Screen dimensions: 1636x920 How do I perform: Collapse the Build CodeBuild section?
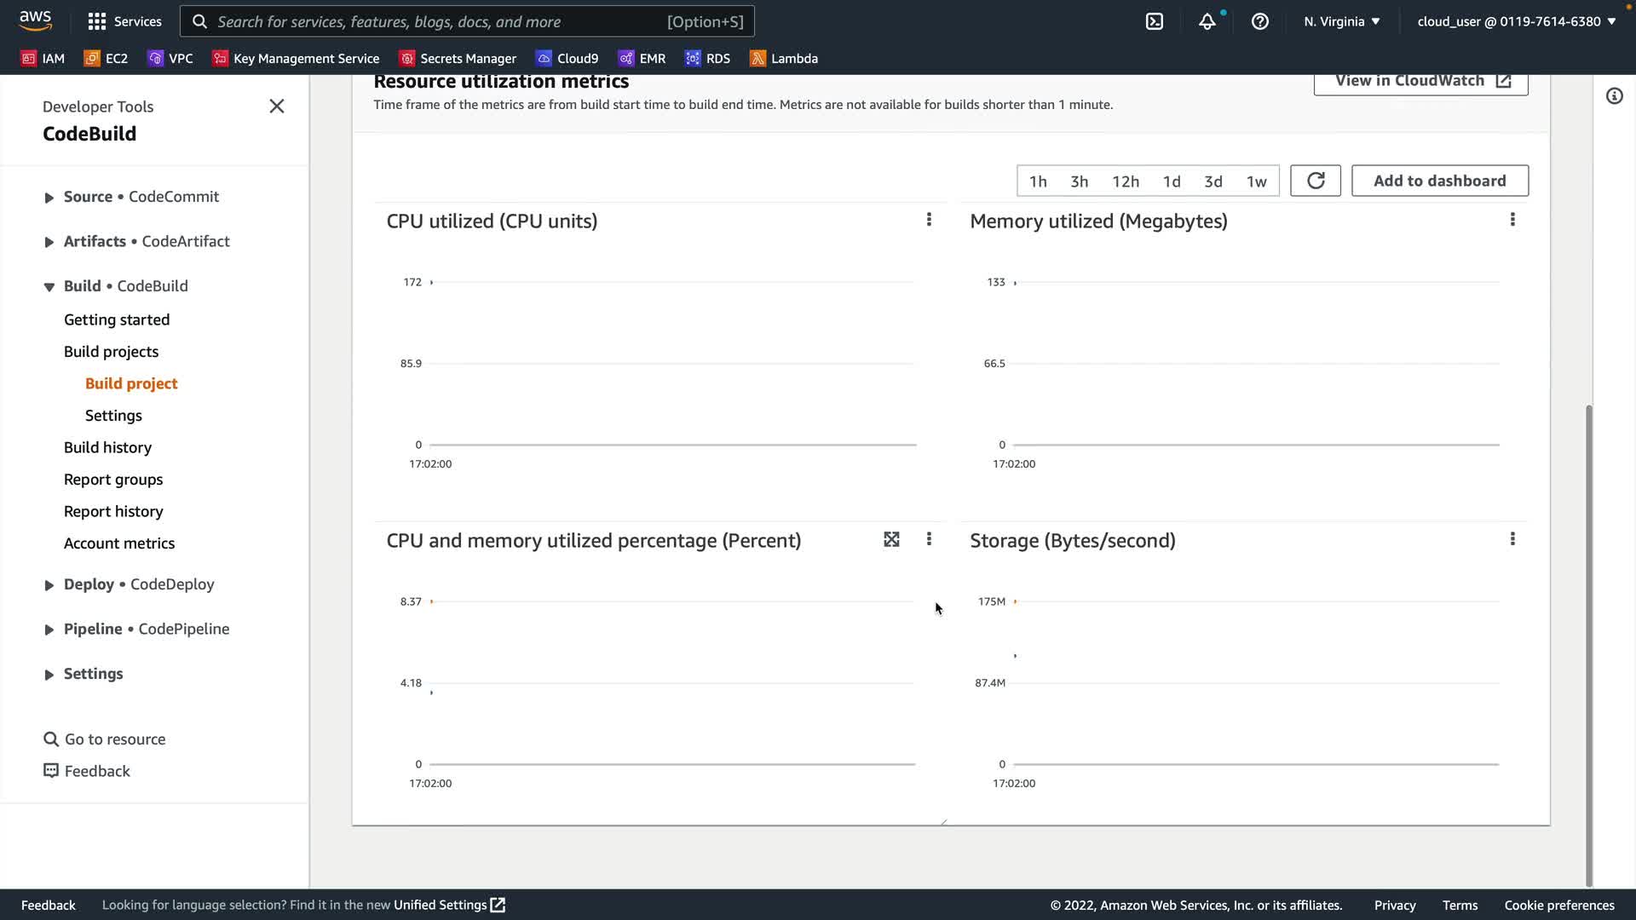[49, 287]
